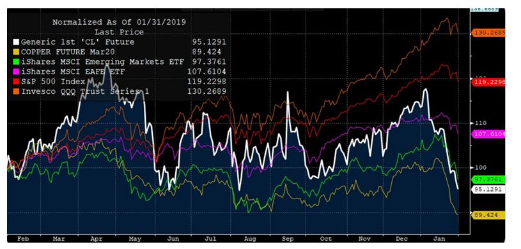Click the magenta 107.6104 axis price tag
521x249 pixels.
click(488, 134)
